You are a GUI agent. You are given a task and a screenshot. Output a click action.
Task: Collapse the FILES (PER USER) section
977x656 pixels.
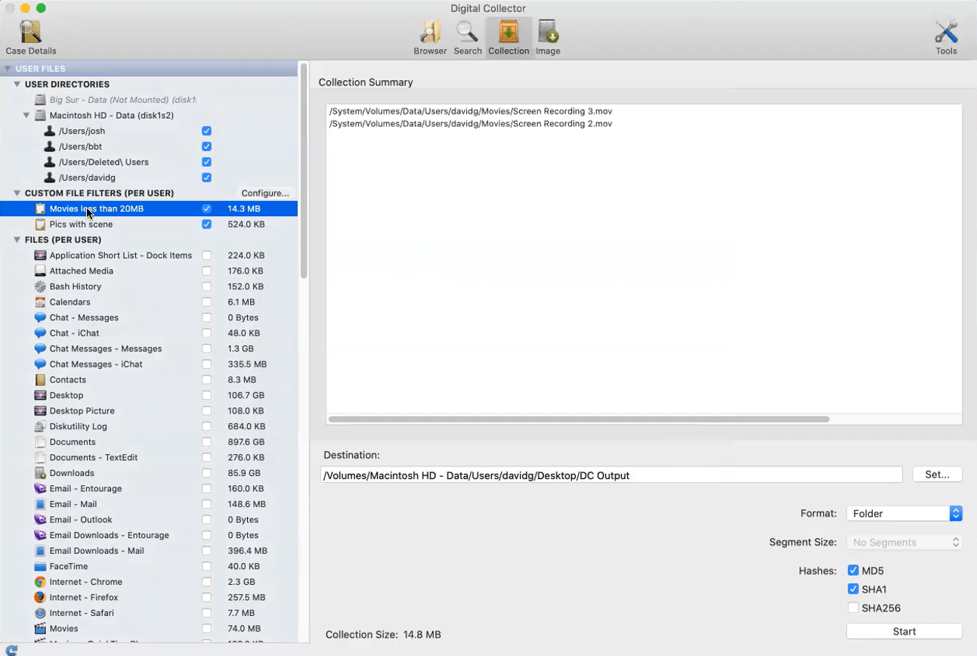17,240
